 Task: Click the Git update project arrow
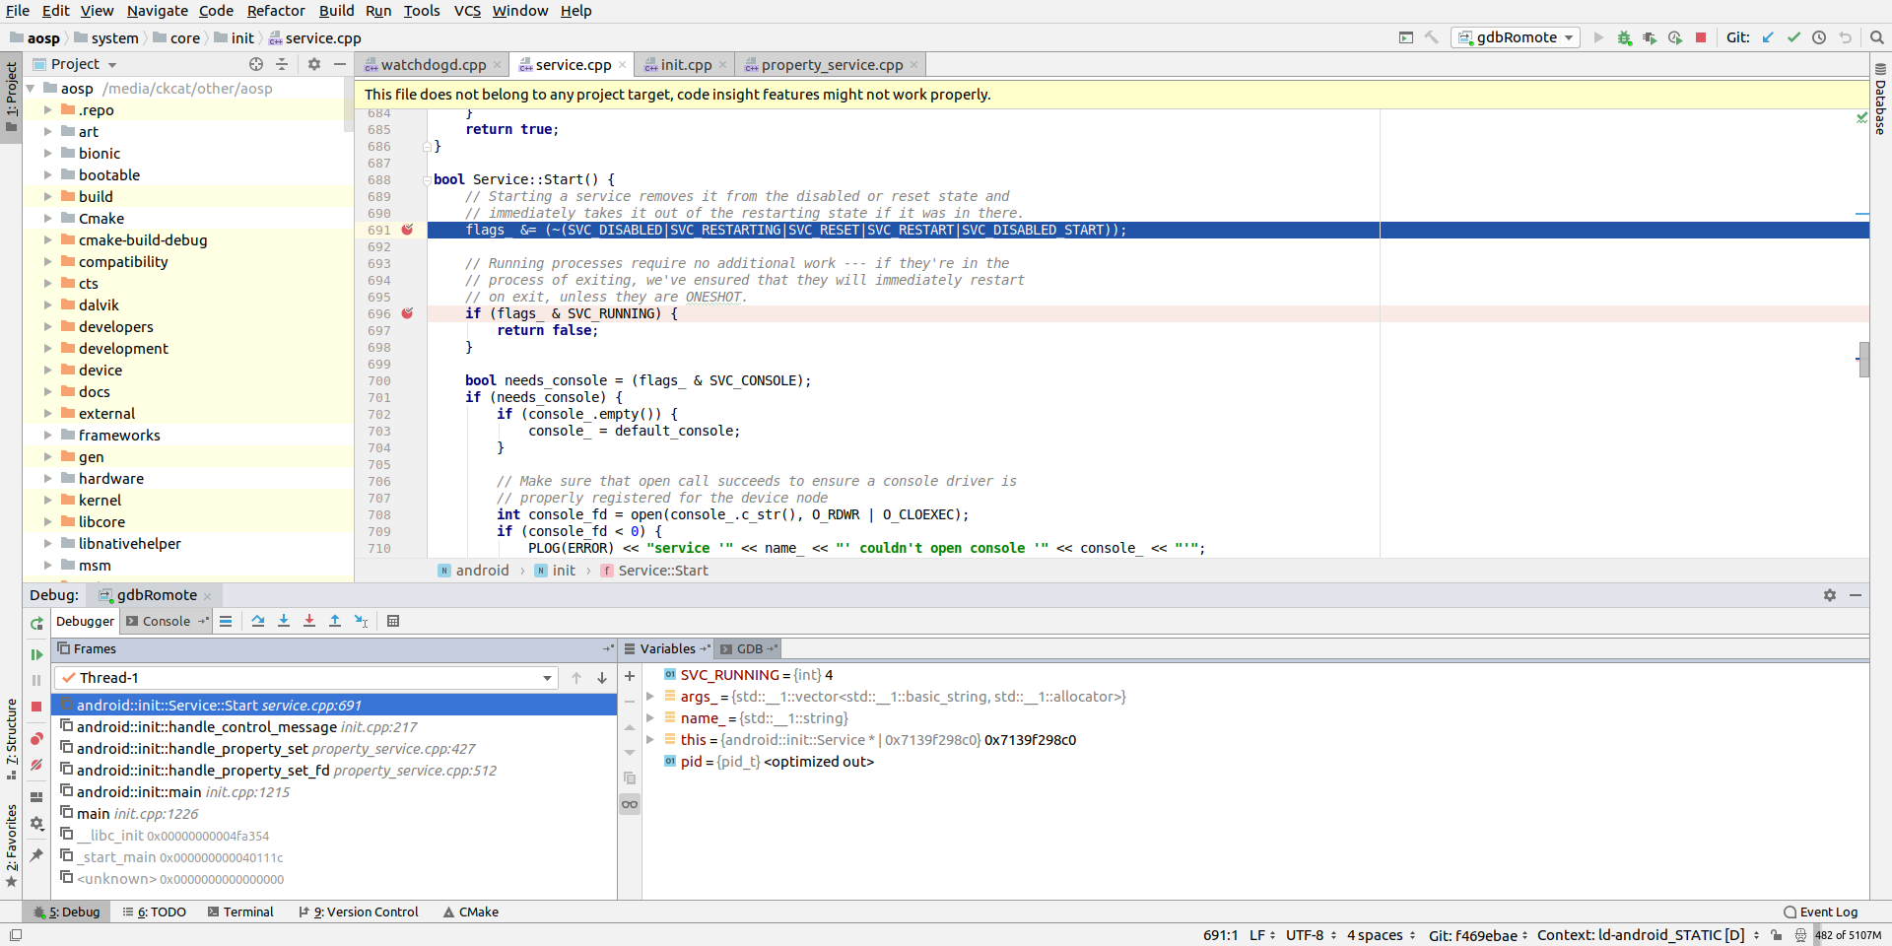pos(1768,37)
